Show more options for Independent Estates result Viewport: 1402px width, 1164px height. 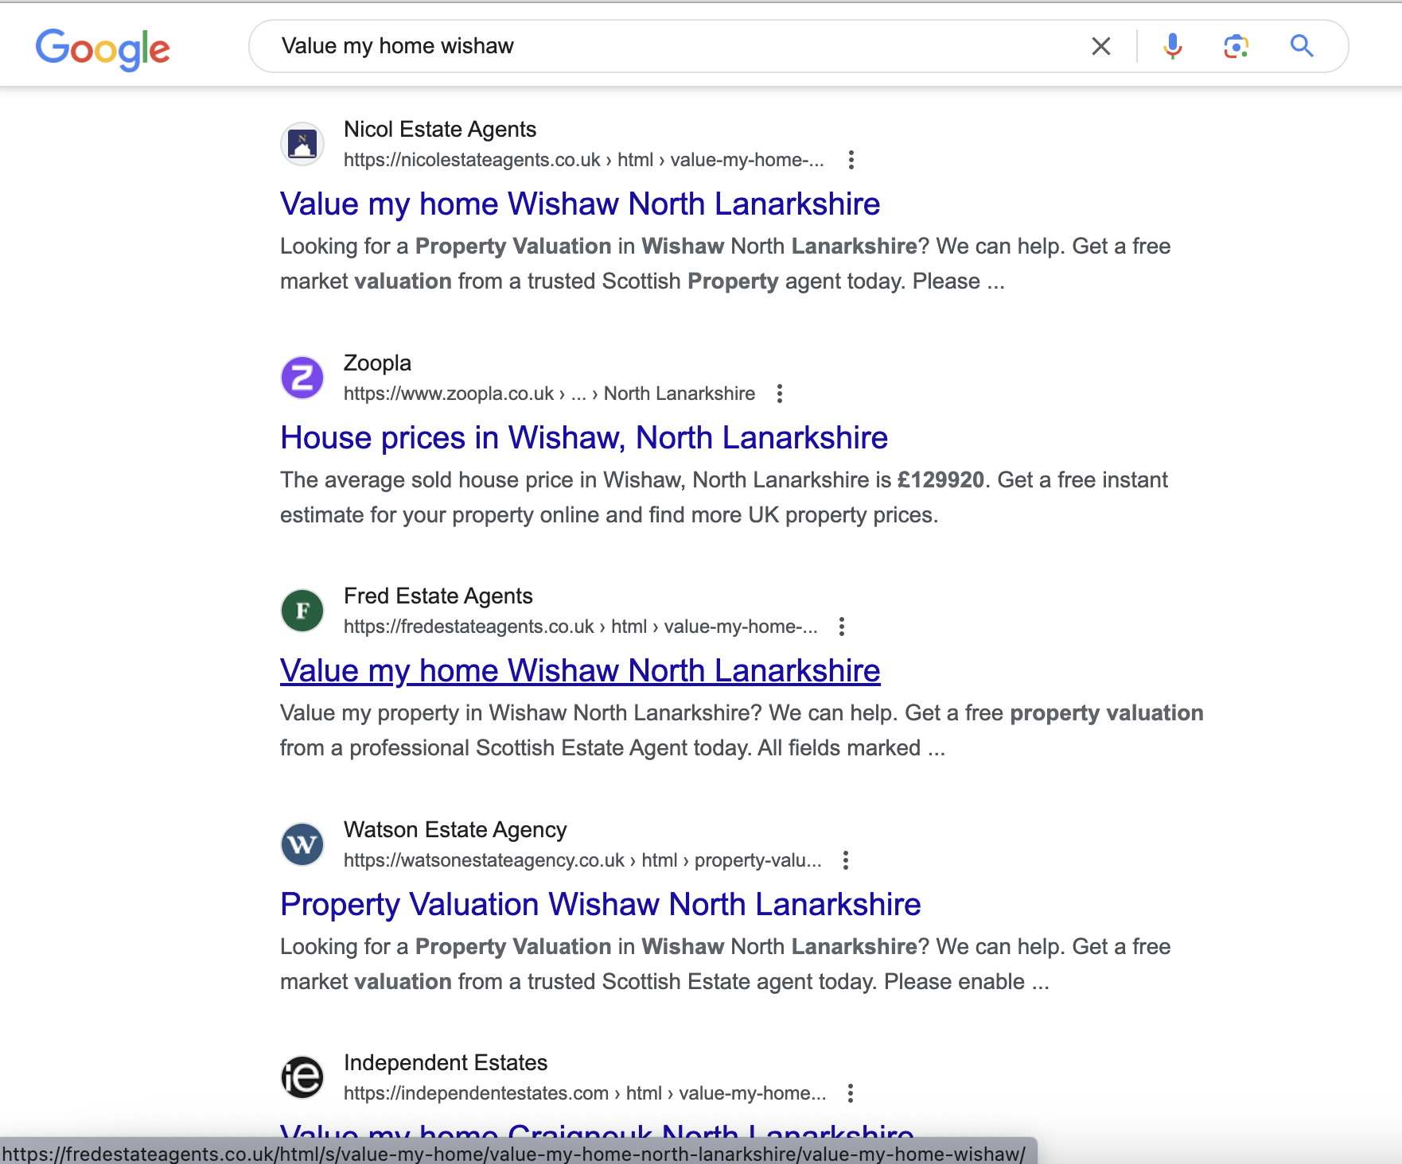(851, 1093)
